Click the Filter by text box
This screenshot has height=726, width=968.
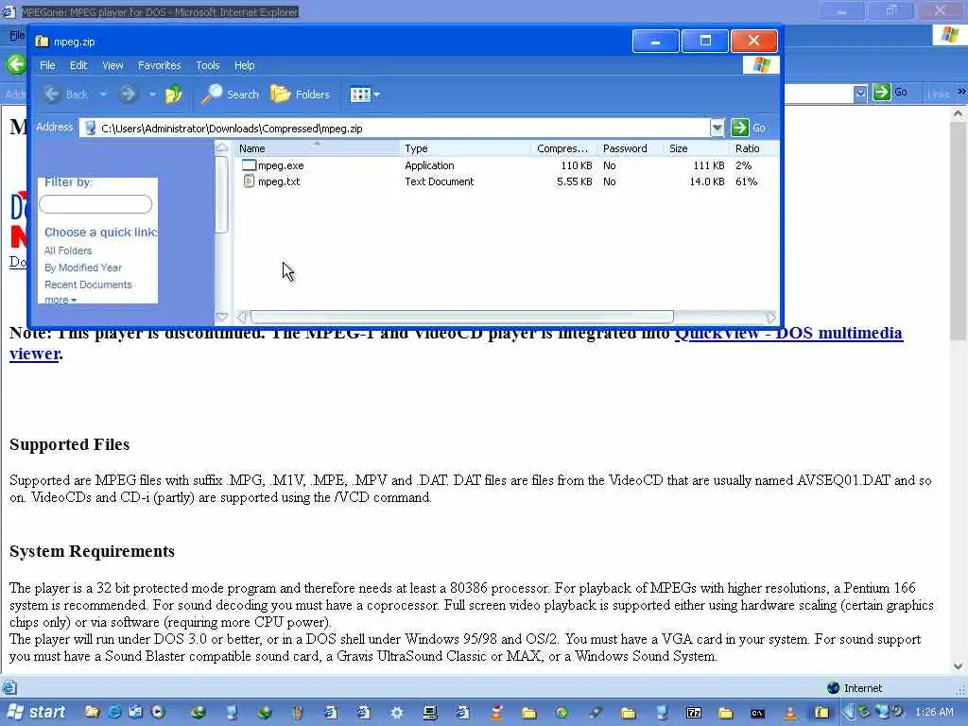[95, 204]
